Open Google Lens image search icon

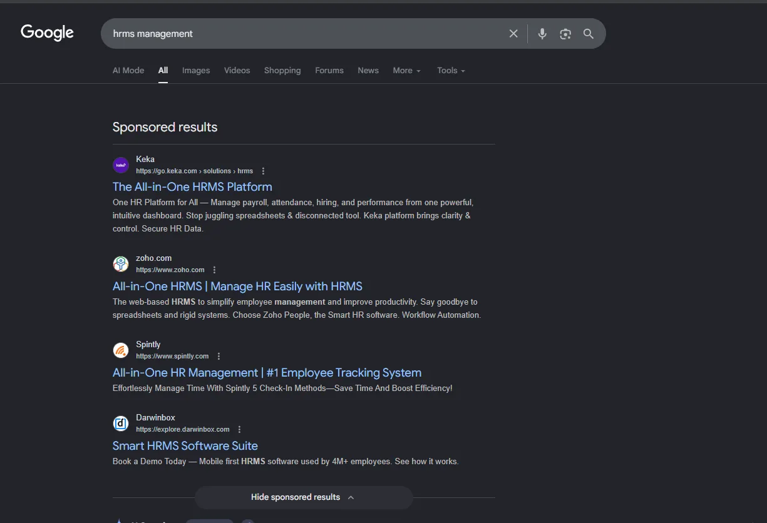pyautogui.click(x=565, y=34)
